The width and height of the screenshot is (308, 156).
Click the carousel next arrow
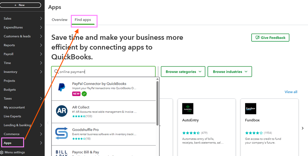pyautogui.click(x=303, y=128)
